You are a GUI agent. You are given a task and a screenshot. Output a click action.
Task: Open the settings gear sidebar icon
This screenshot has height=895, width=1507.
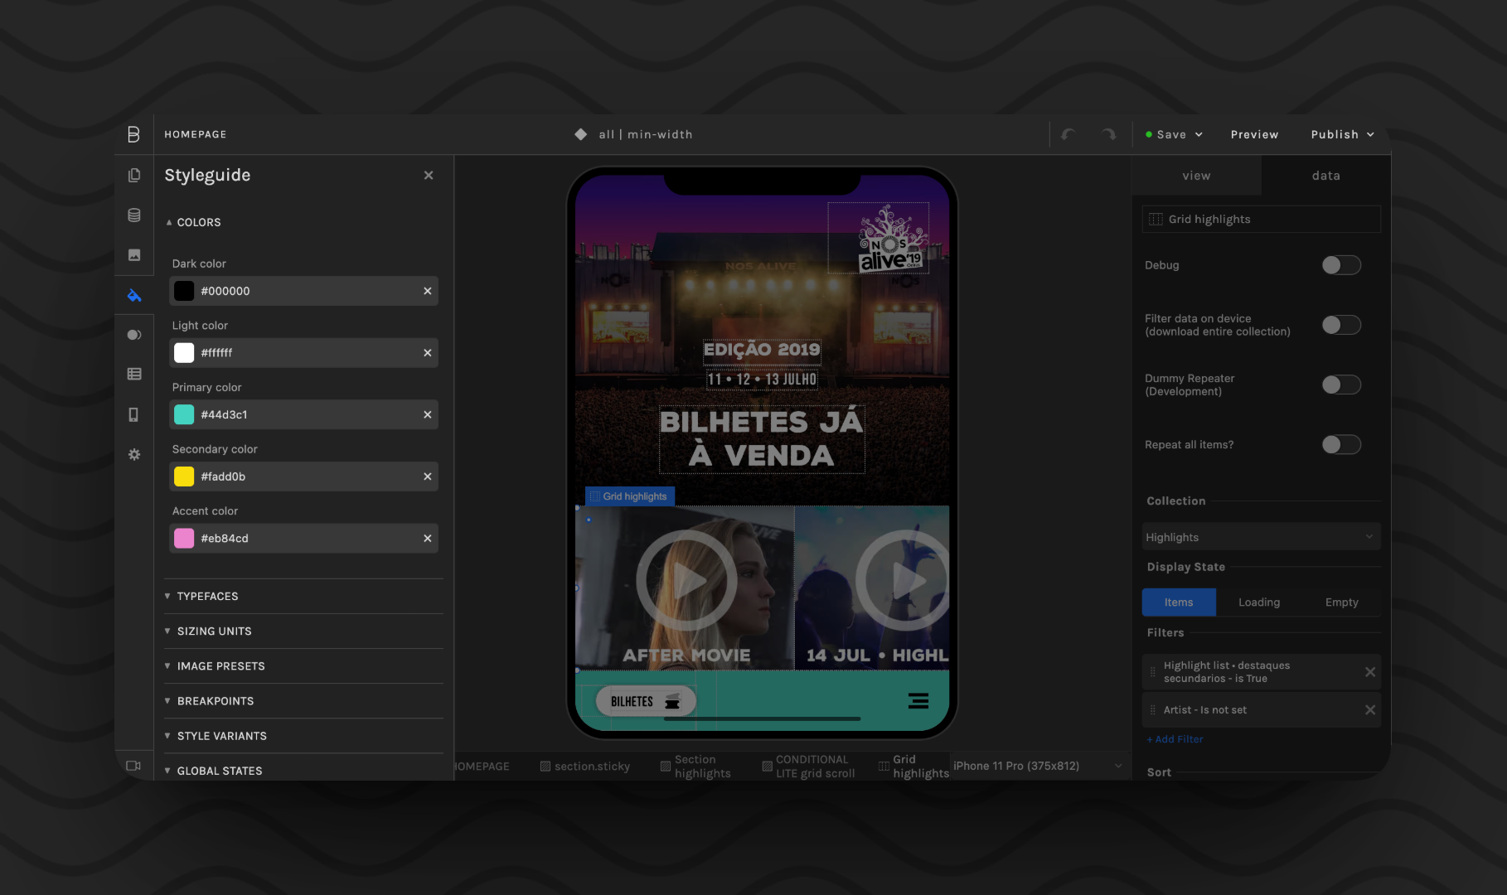pyautogui.click(x=134, y=455)
